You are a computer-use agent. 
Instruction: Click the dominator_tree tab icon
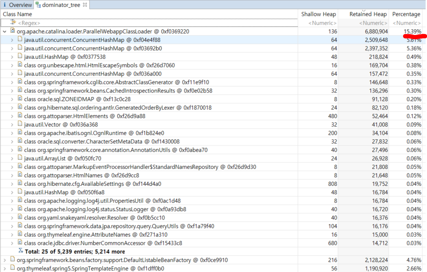(x=38, y=5)
